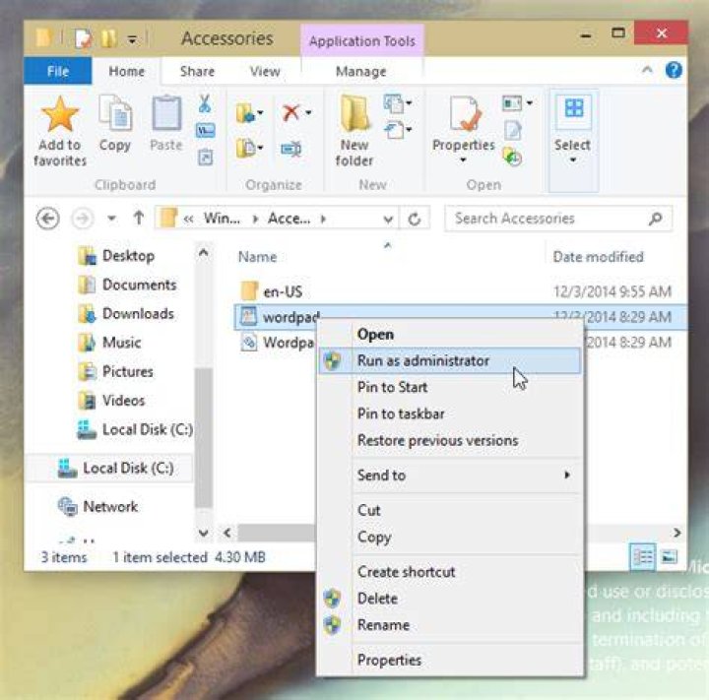Sort by Date modified column header
Screen dimensions: 709x700
[599, 257]
